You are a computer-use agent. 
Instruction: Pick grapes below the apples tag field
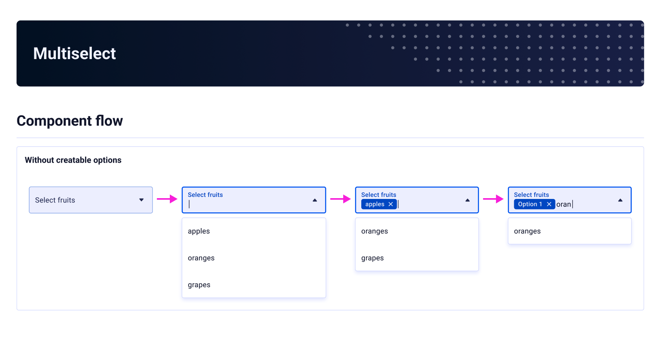tap(417, 258)
